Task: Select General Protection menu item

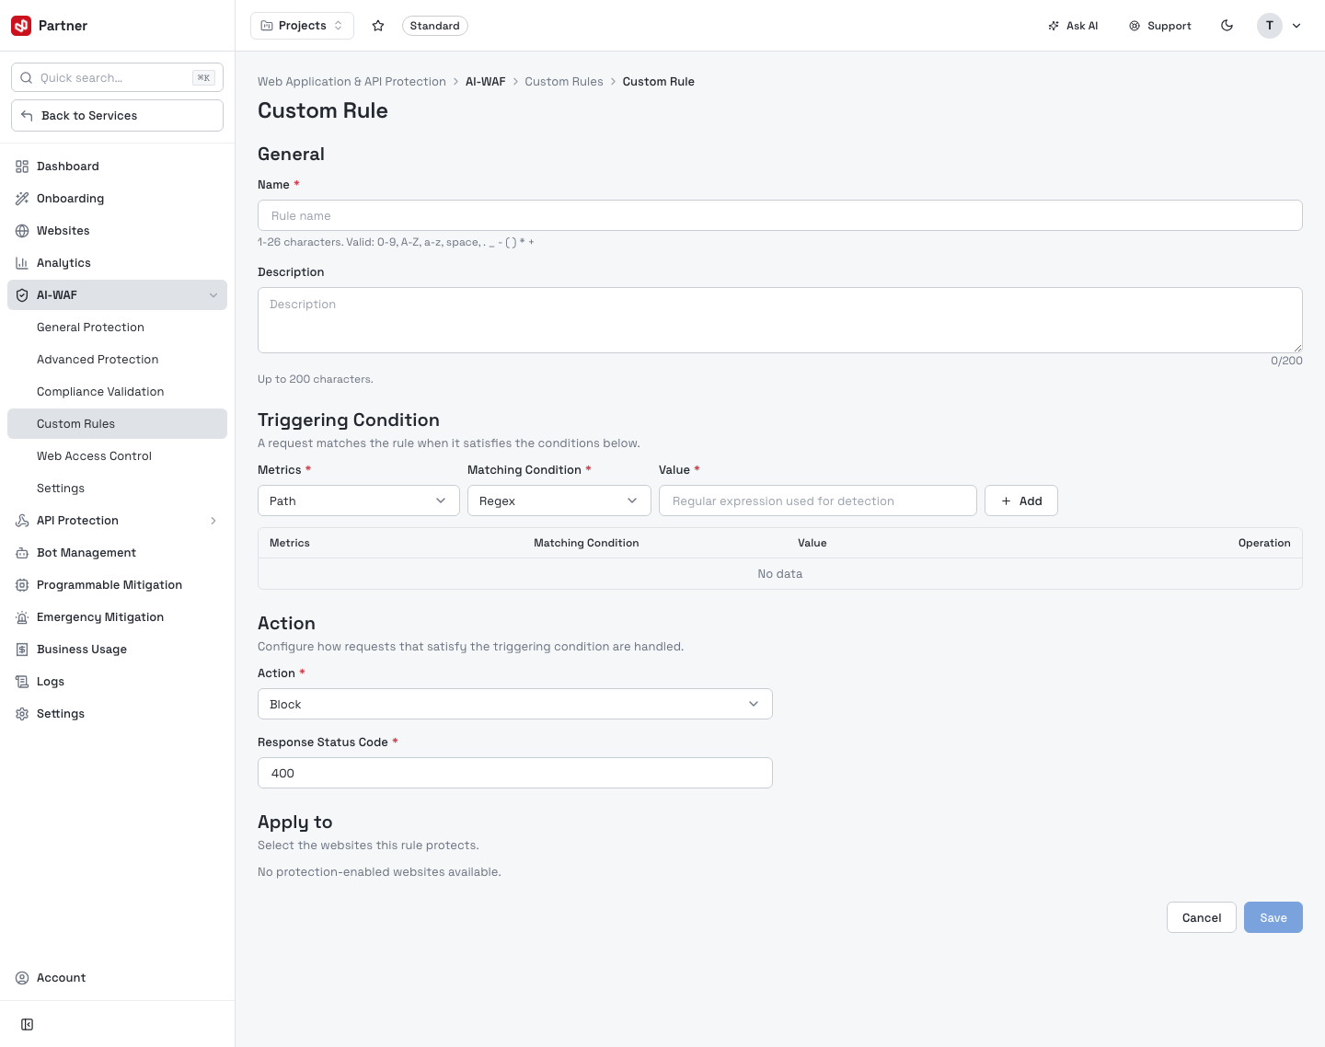Action: 117,328
